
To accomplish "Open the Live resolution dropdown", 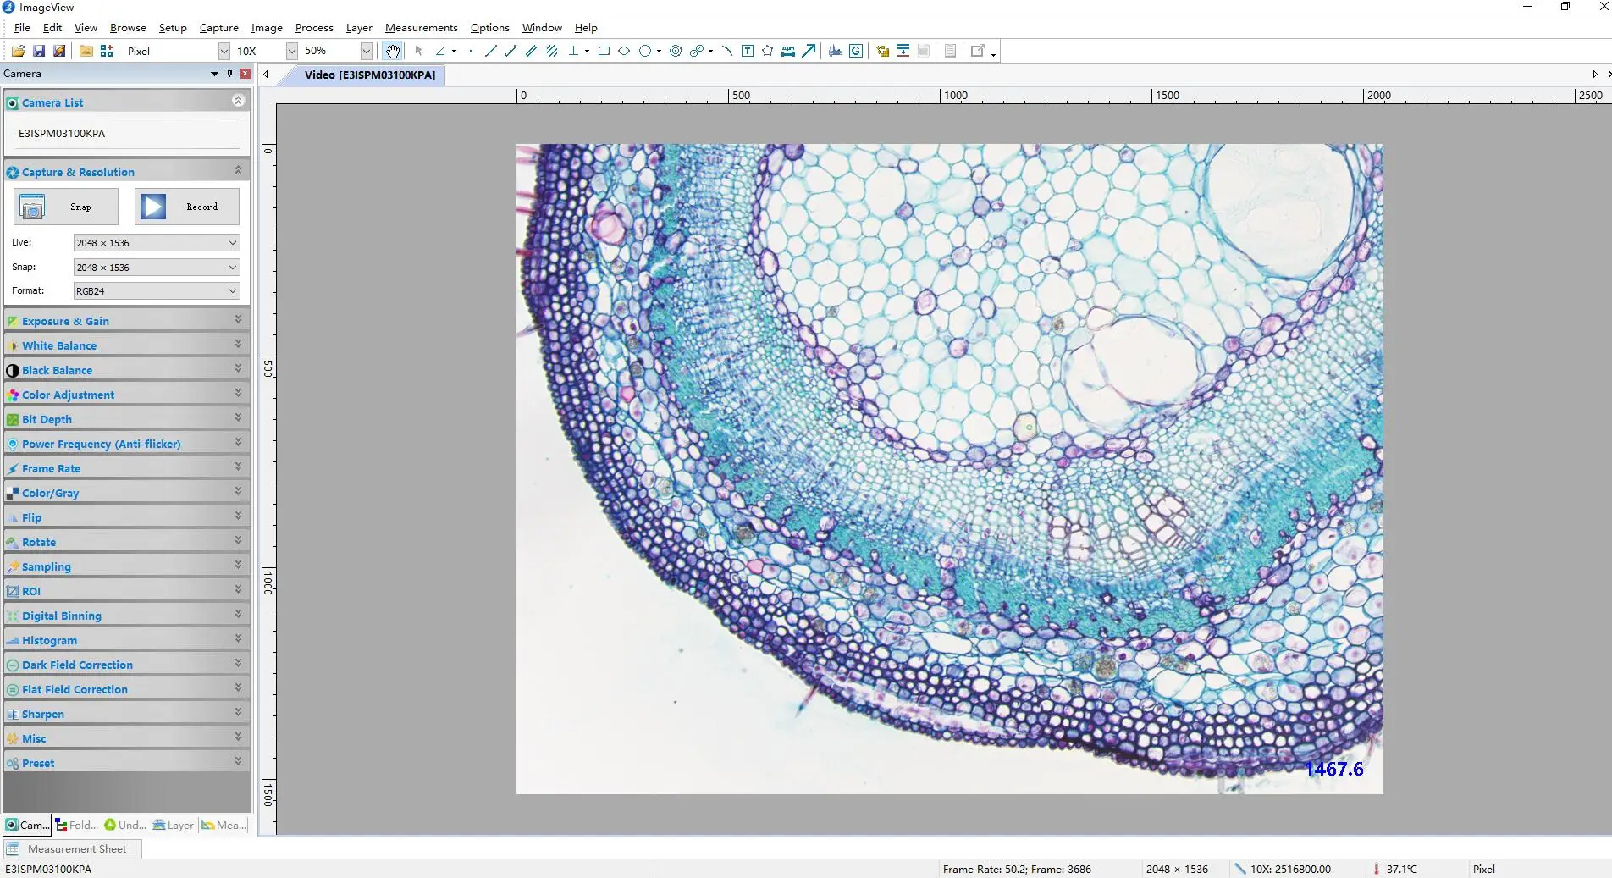I will coord(157,243).
